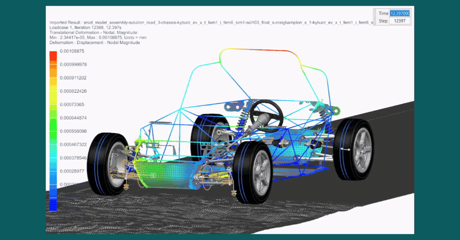Click the dark blue minimum swatch on legend

[53, 205]
